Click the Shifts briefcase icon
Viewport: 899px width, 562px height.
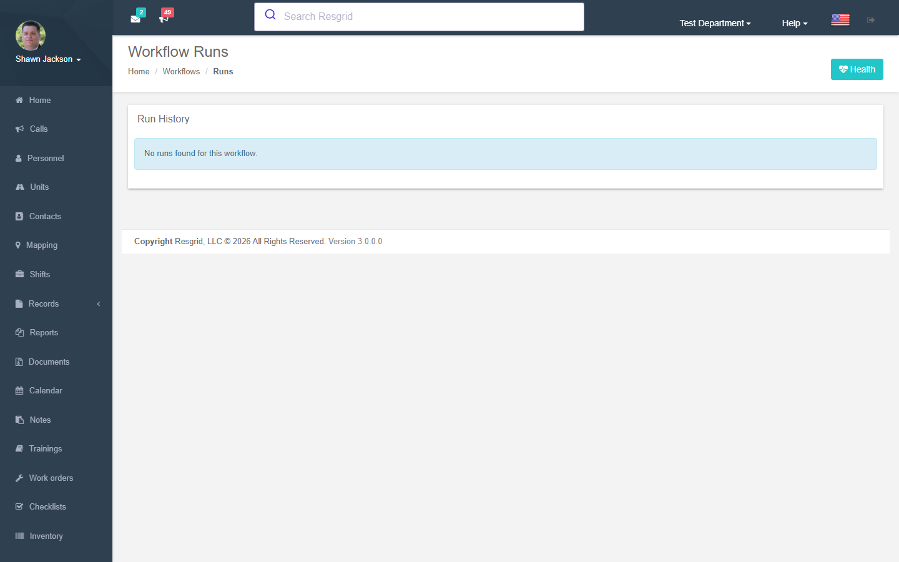coord(20,275)
